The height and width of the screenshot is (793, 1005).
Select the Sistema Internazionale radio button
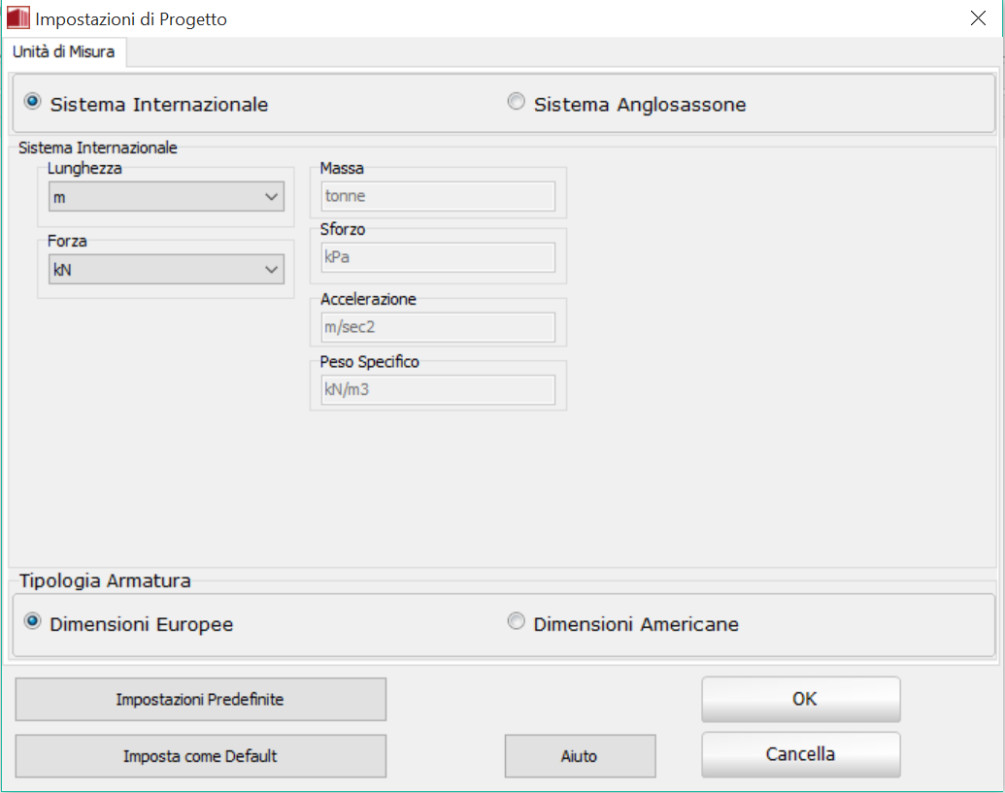pyautogui.click(x=34, y=102)
